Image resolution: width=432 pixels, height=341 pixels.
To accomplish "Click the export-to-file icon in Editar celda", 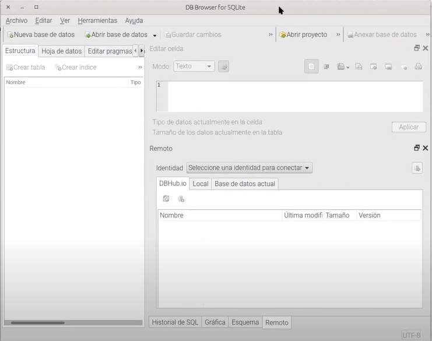I will click(359, 66).
